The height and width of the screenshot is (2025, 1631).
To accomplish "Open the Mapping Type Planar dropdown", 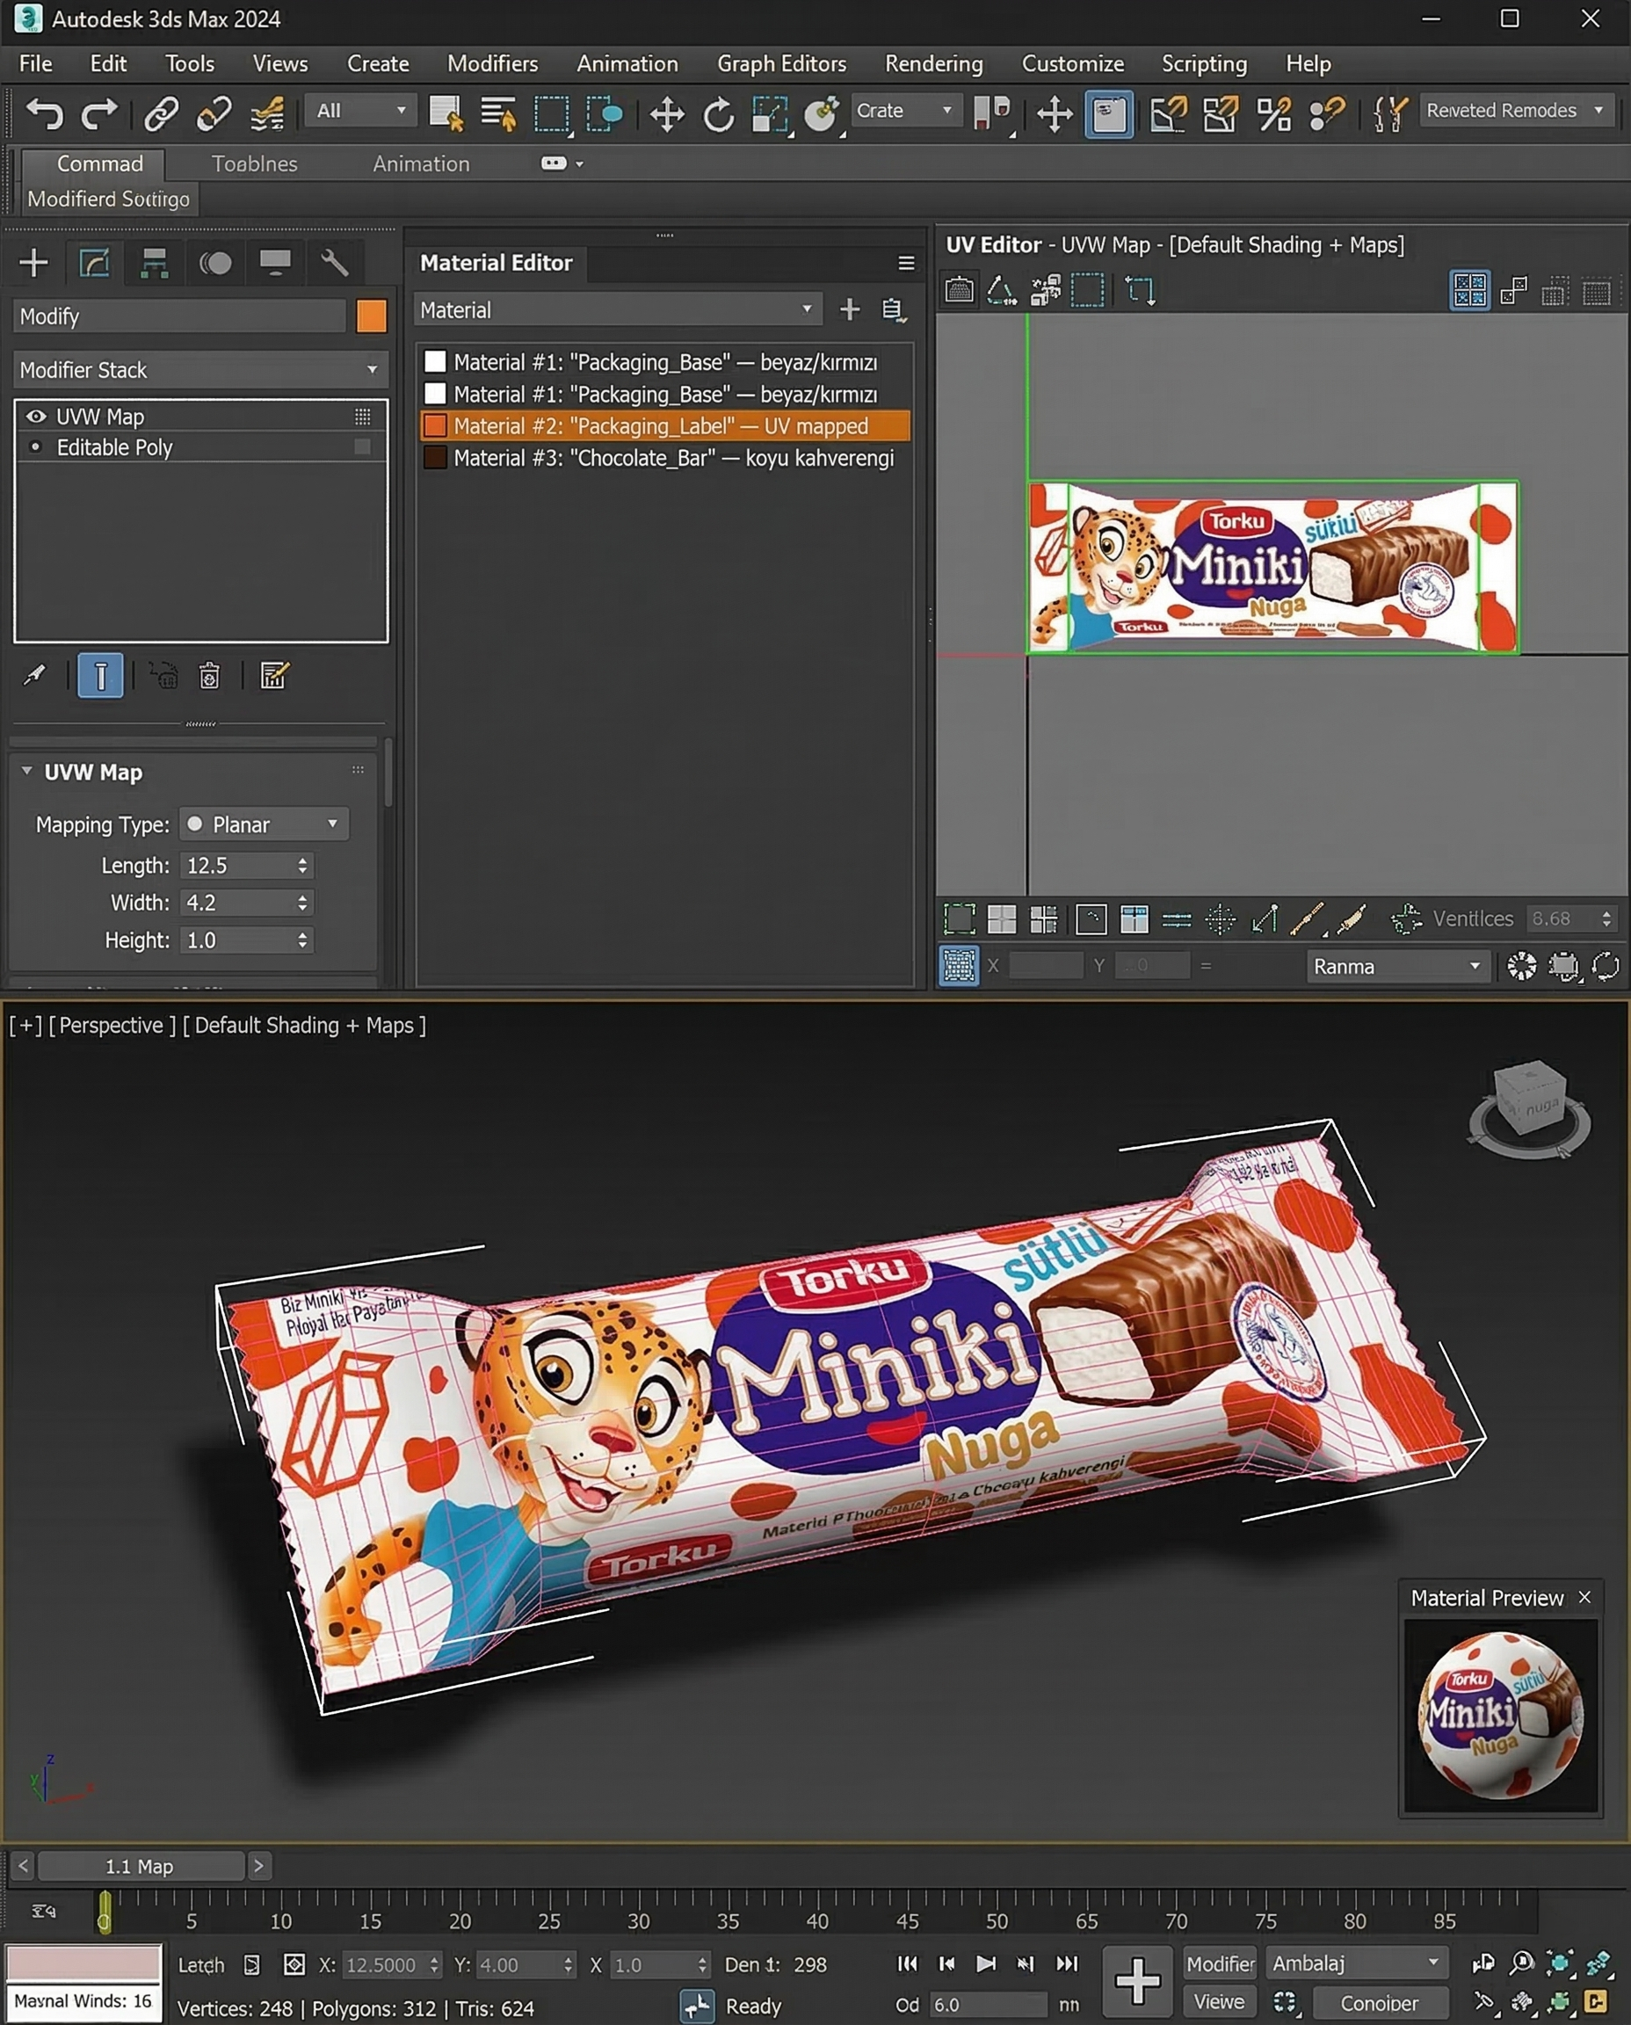I will (x=264, y=824).
